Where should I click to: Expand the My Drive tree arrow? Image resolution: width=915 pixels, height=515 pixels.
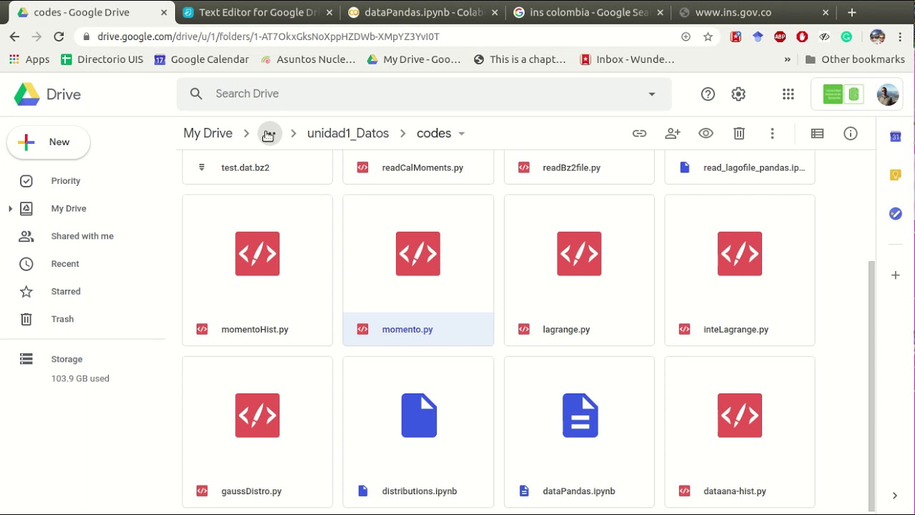tap(10, 209)
